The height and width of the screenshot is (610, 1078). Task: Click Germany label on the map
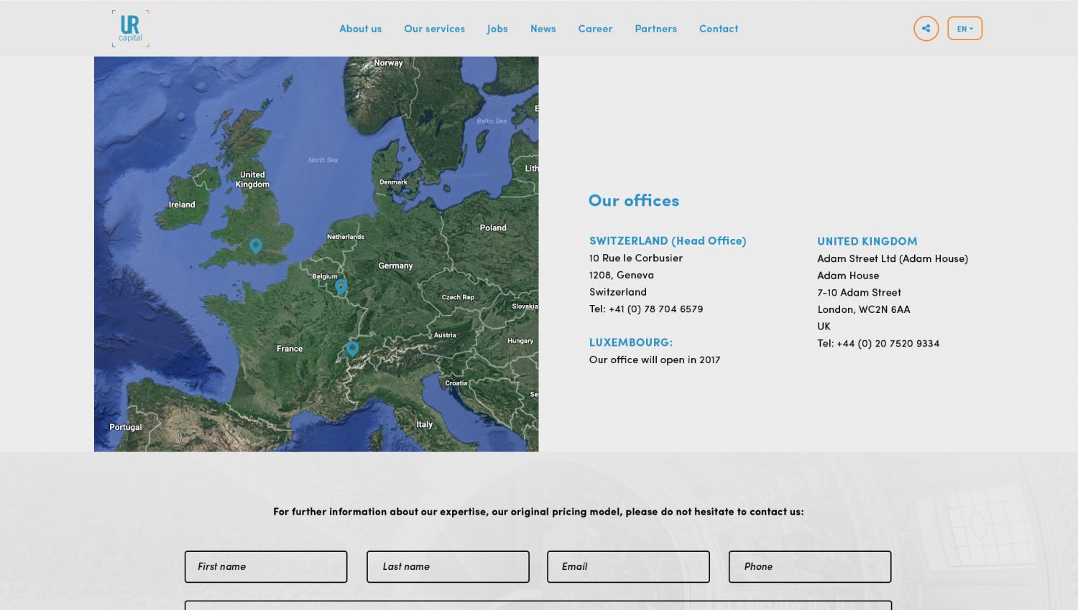[396, 266]
